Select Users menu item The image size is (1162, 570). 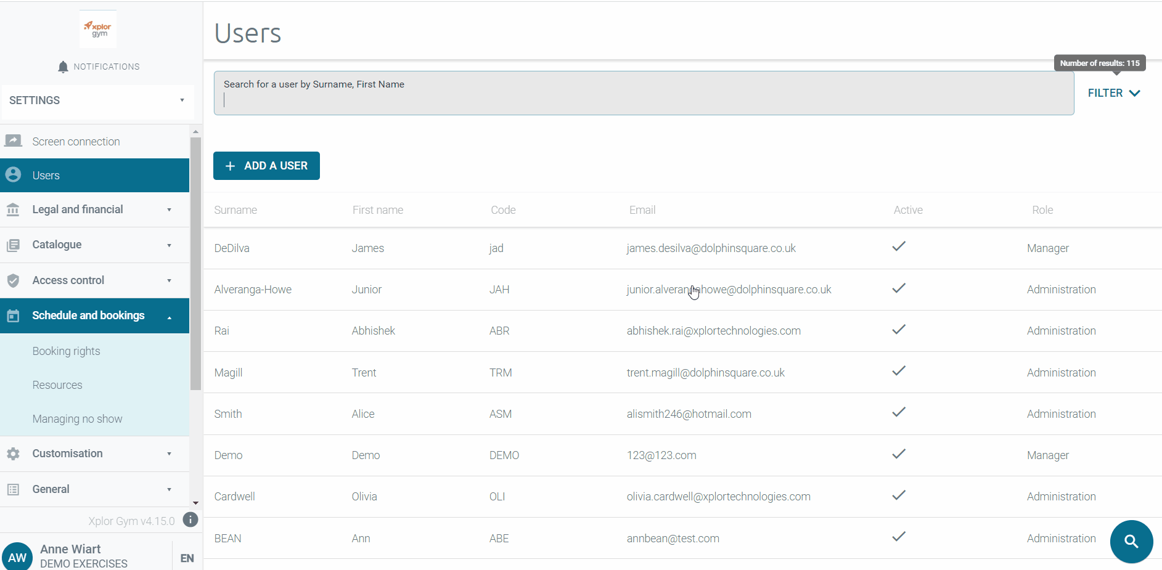(x=94, y=175)
